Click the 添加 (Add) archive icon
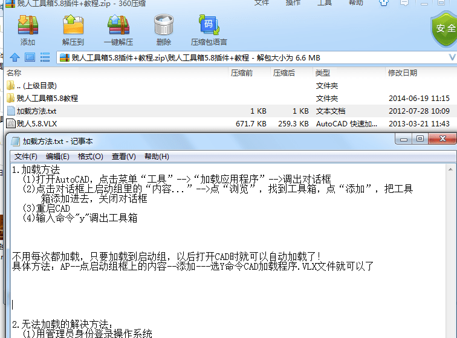The image size is (457, 338). (x=28, y=25)
